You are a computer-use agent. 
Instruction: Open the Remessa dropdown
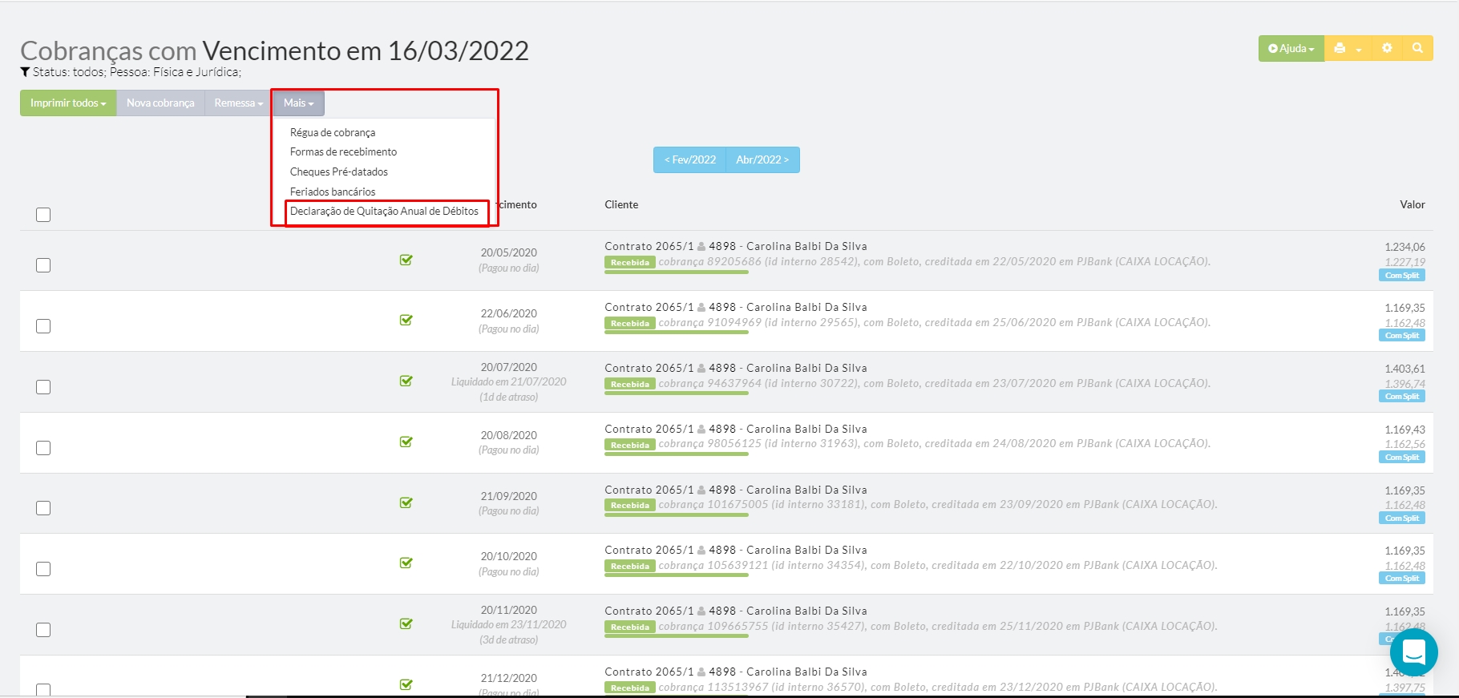tap(238, 103)
